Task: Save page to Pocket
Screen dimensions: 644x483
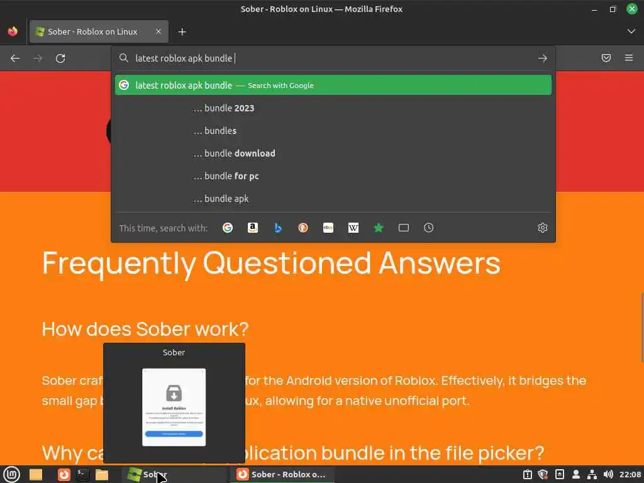Action: click(606, 58)
